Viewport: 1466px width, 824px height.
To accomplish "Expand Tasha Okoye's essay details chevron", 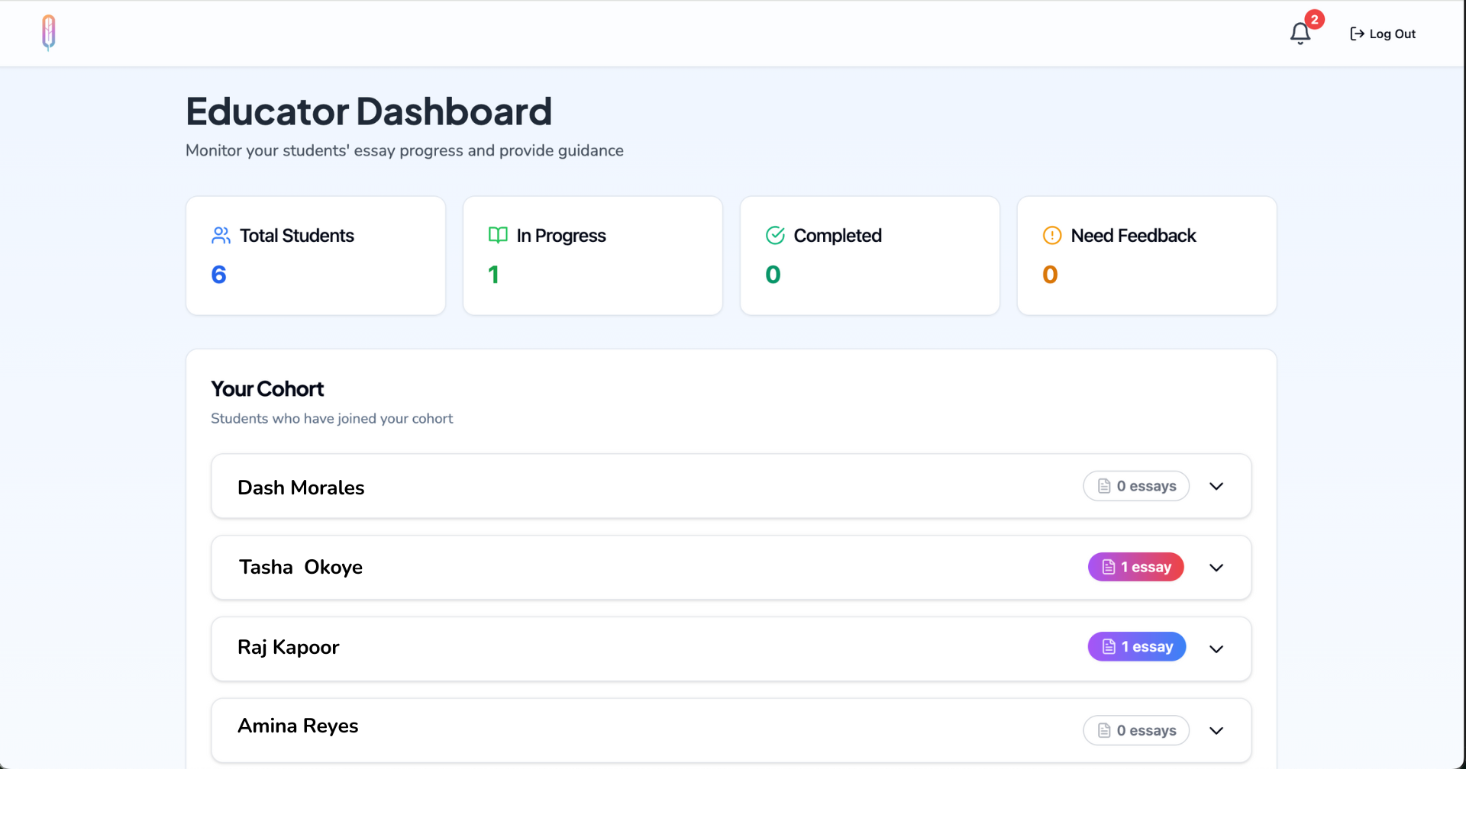I will (1216, 568).
